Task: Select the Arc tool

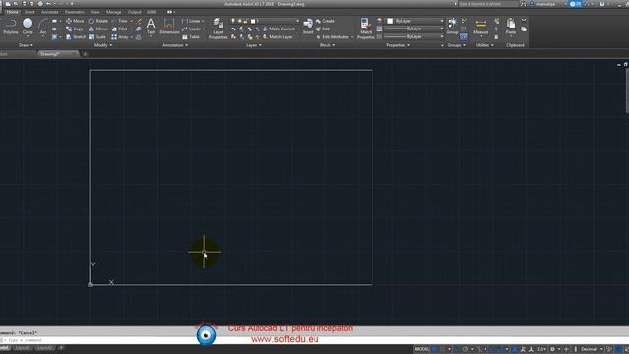Action: point(43,27)
